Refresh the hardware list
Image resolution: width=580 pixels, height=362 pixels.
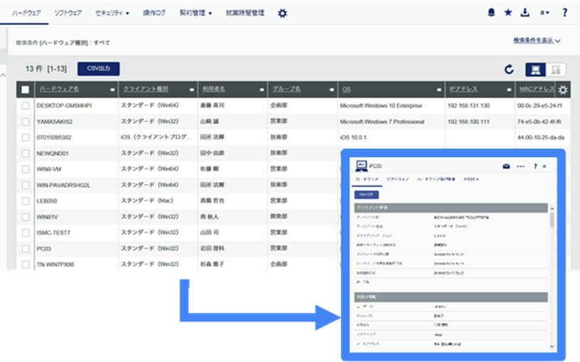click(x=509, y=69)
